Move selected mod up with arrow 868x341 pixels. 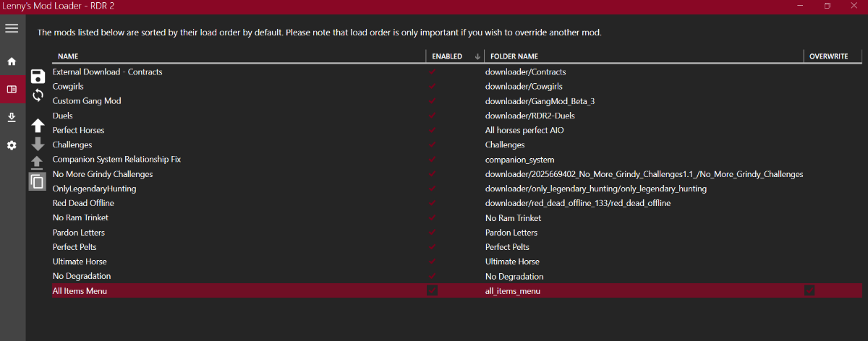(38, 125)
